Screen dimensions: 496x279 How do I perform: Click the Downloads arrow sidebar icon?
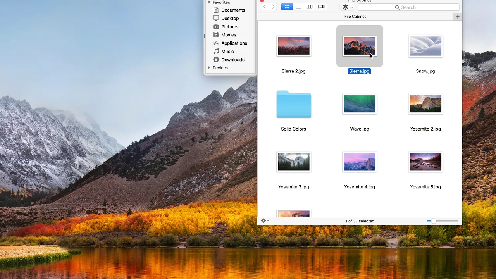tap(216, 60)
